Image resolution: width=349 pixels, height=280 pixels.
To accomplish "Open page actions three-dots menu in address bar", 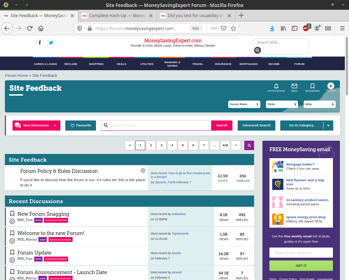I will [214, 28].
